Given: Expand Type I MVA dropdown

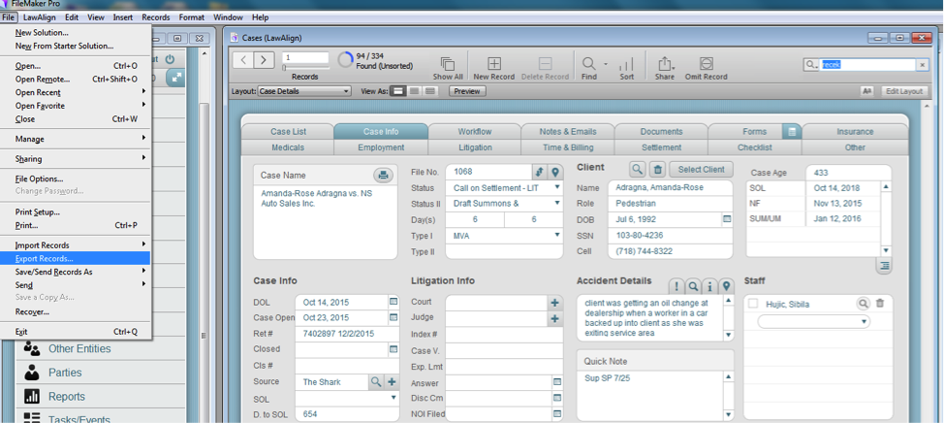Looking at the screenshot, I should 557,235.
